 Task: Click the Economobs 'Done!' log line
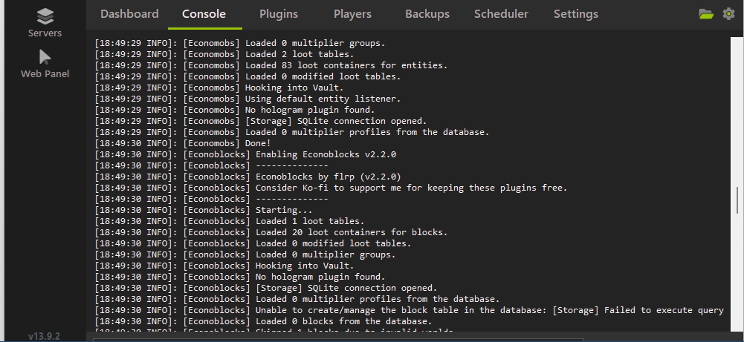[x=223, y=143]
